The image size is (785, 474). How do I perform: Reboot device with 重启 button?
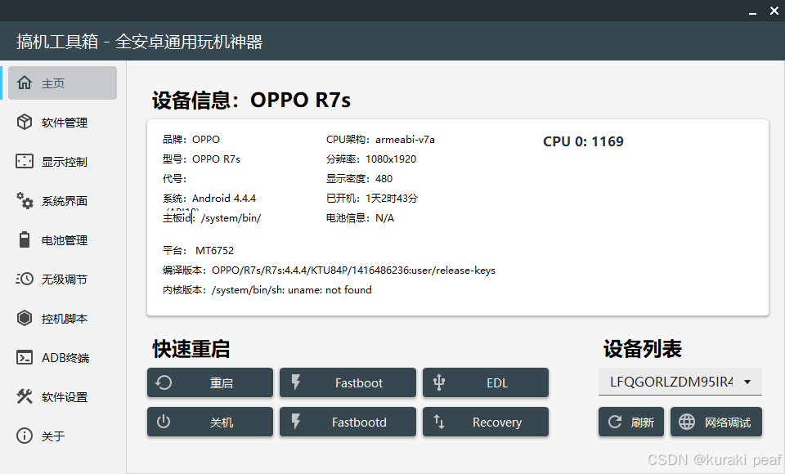210,382
